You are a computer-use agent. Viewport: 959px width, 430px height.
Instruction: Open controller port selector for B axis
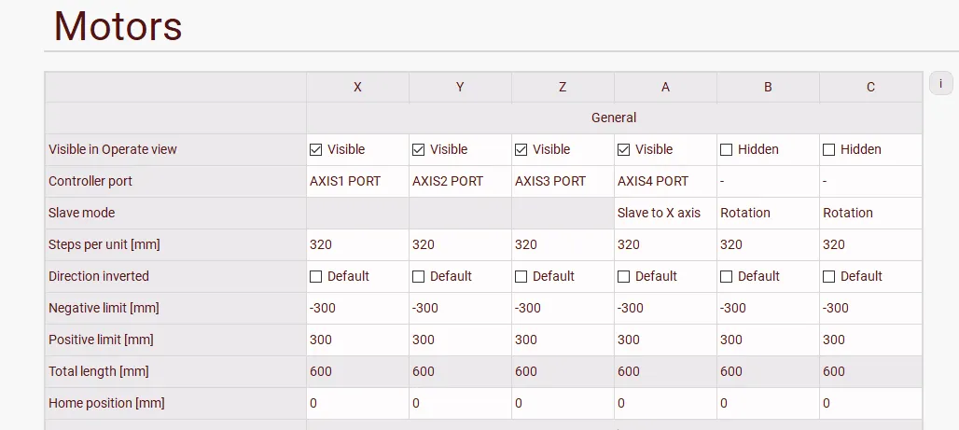click(x=769, y=182)
